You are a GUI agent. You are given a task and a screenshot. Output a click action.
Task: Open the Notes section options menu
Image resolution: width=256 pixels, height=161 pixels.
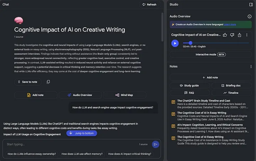[251, 66]
